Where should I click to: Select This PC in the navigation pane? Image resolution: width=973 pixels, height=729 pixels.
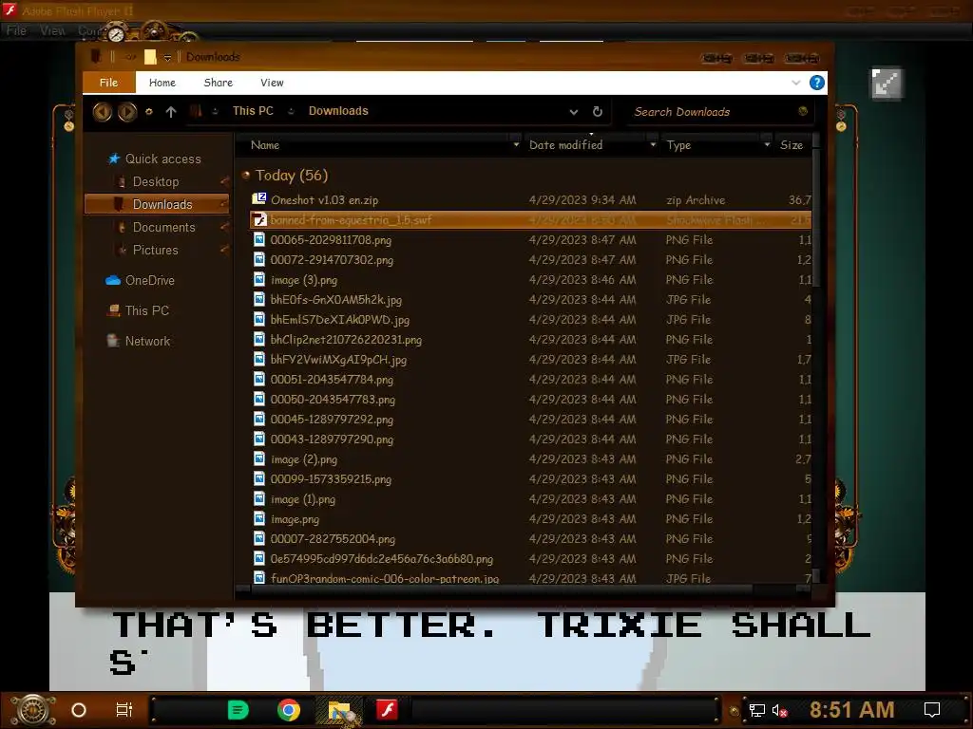pos(147,310)
